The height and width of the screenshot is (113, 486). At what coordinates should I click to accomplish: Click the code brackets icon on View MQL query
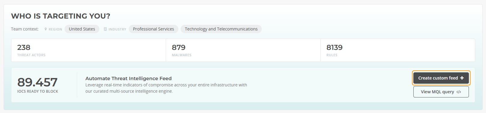459,92
